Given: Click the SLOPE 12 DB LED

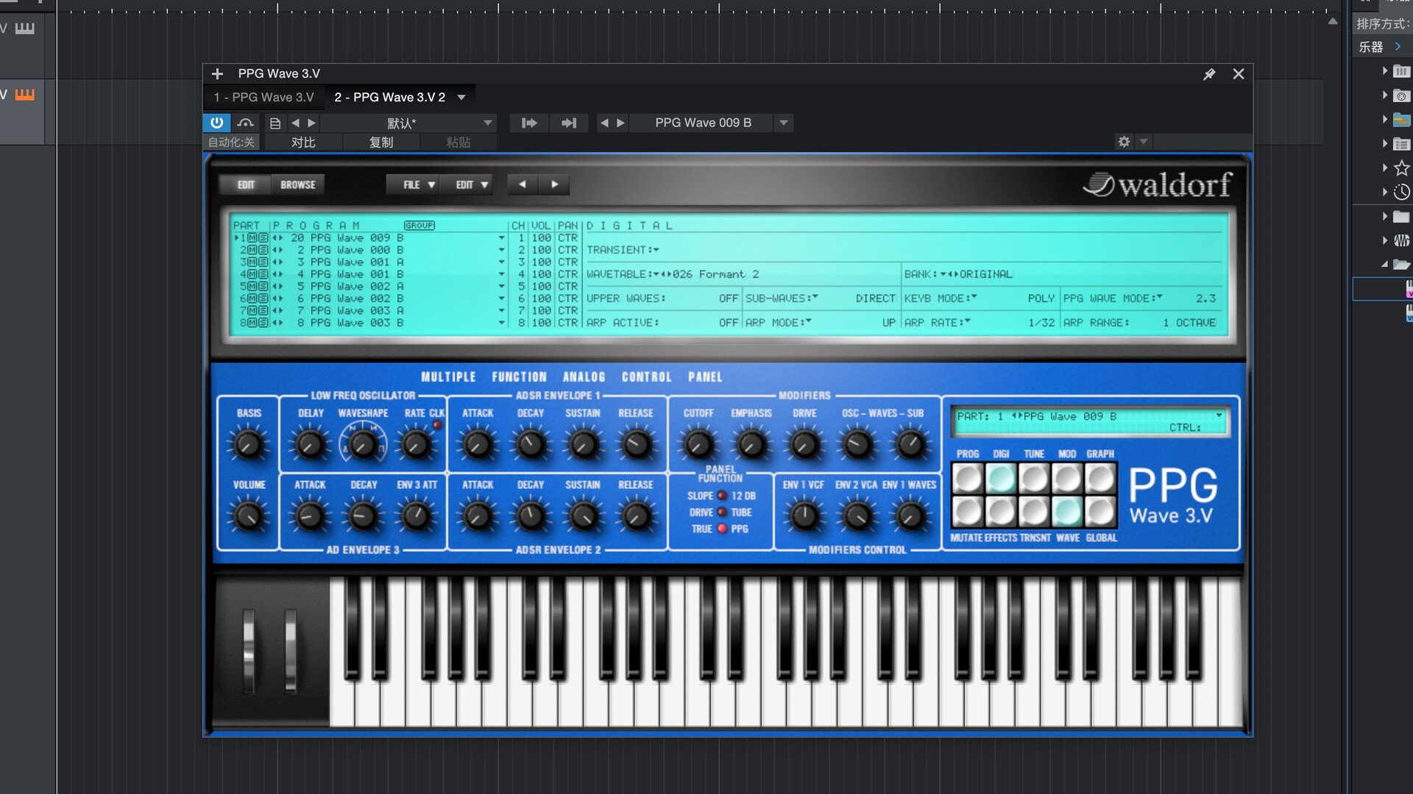Looking at the screenshot, I should coord(722,496).
